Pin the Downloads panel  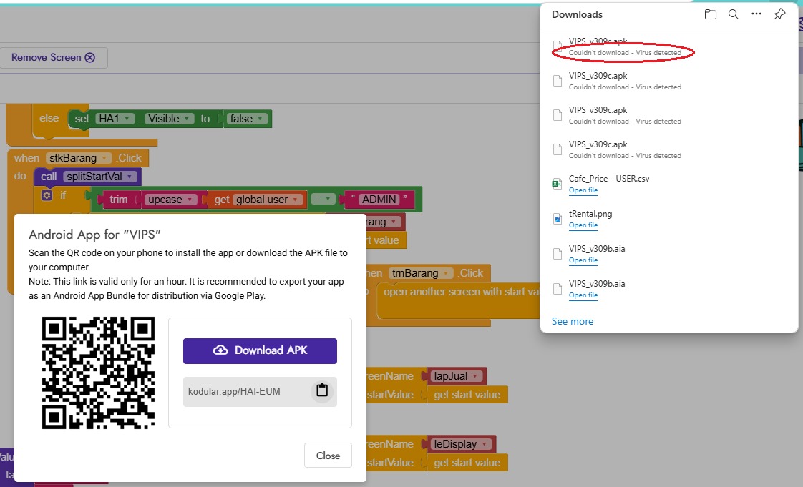coord(779,14)
